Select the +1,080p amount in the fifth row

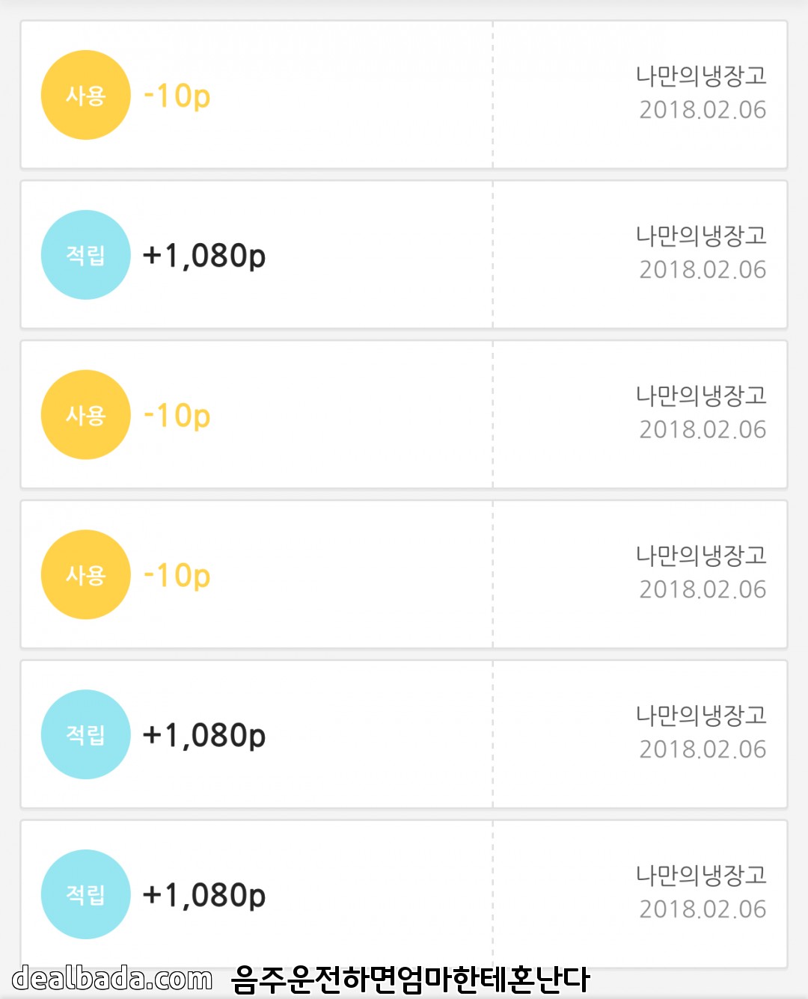(204, 735)
